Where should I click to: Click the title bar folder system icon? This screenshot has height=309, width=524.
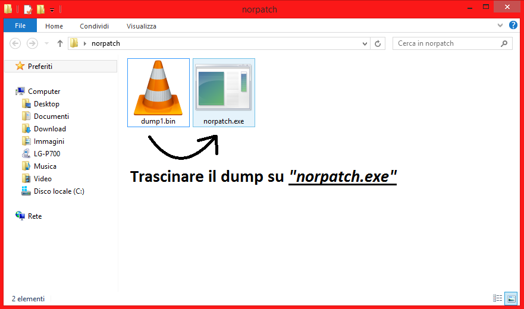click(8, 9)
